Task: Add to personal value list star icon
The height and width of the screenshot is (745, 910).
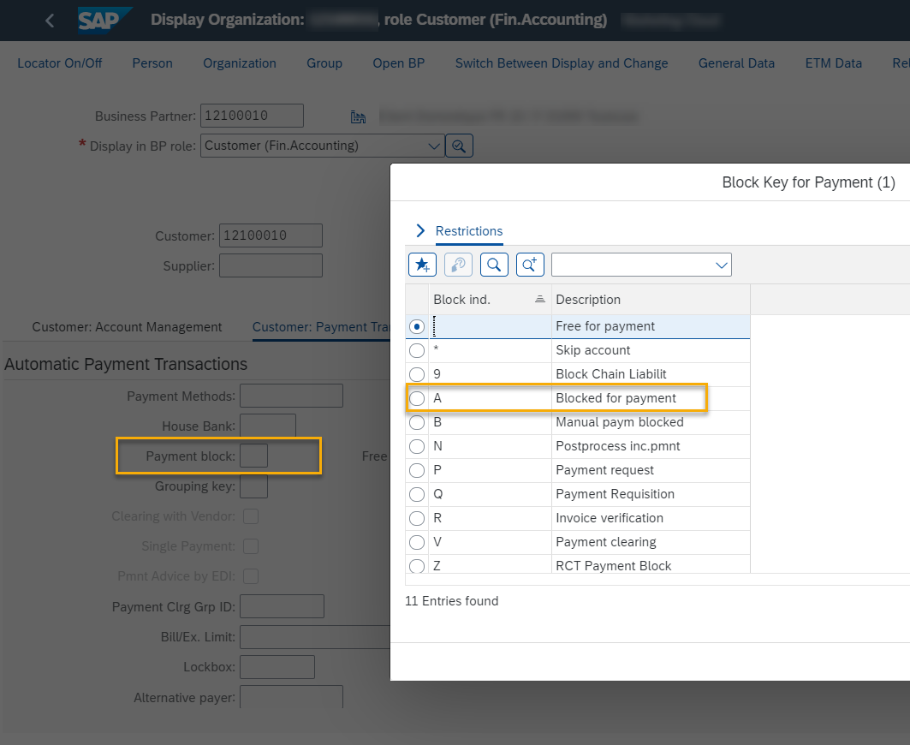Action: point(423,265)
